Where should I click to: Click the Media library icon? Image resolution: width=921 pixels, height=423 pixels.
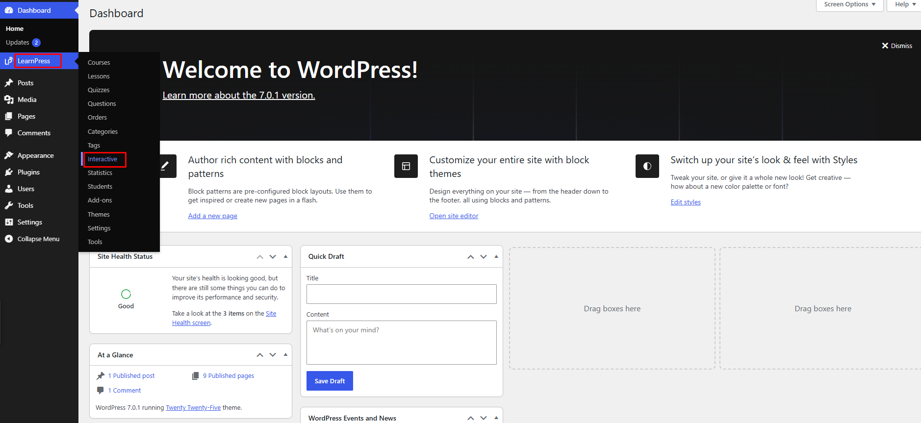pos(9,100)
